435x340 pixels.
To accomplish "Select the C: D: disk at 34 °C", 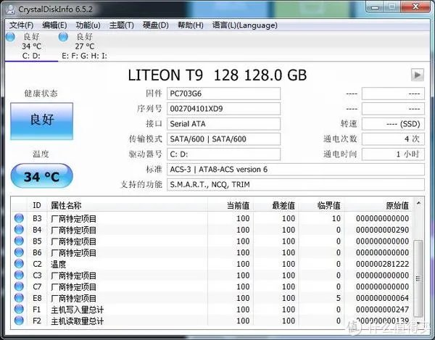I will point(31,46).
